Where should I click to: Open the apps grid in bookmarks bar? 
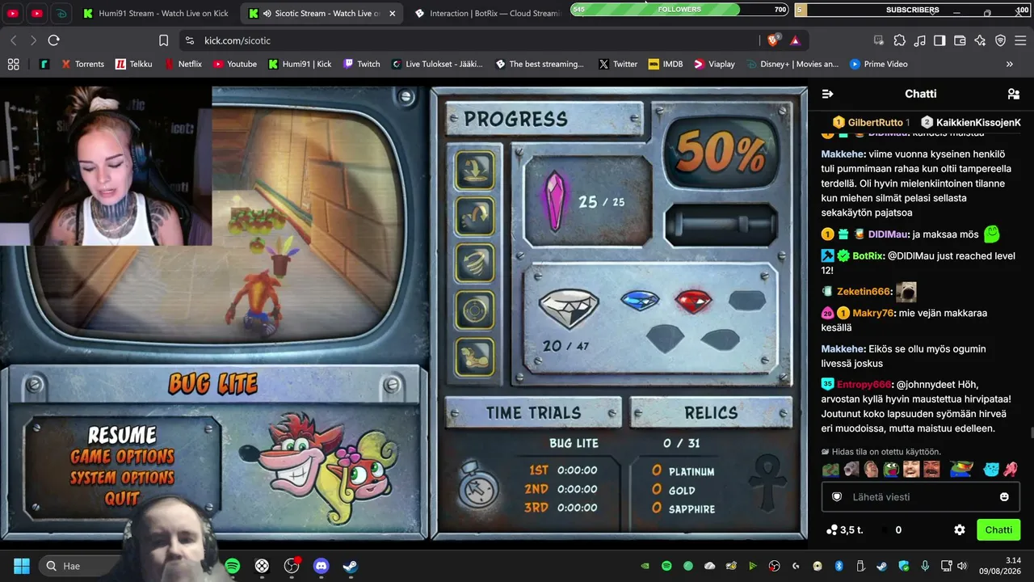(13, 64)
